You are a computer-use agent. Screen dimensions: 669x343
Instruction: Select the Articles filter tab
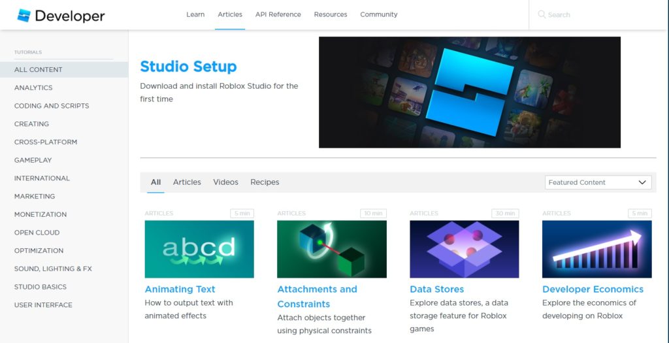[187, 182]
